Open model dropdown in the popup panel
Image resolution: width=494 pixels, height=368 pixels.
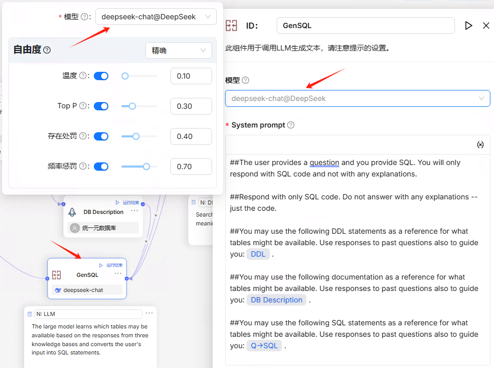pos(156,17)
